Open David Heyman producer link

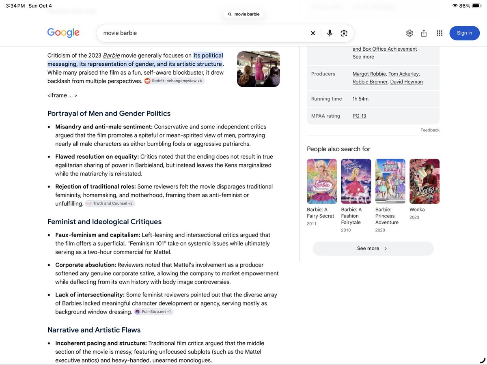[x=407, y=82]
